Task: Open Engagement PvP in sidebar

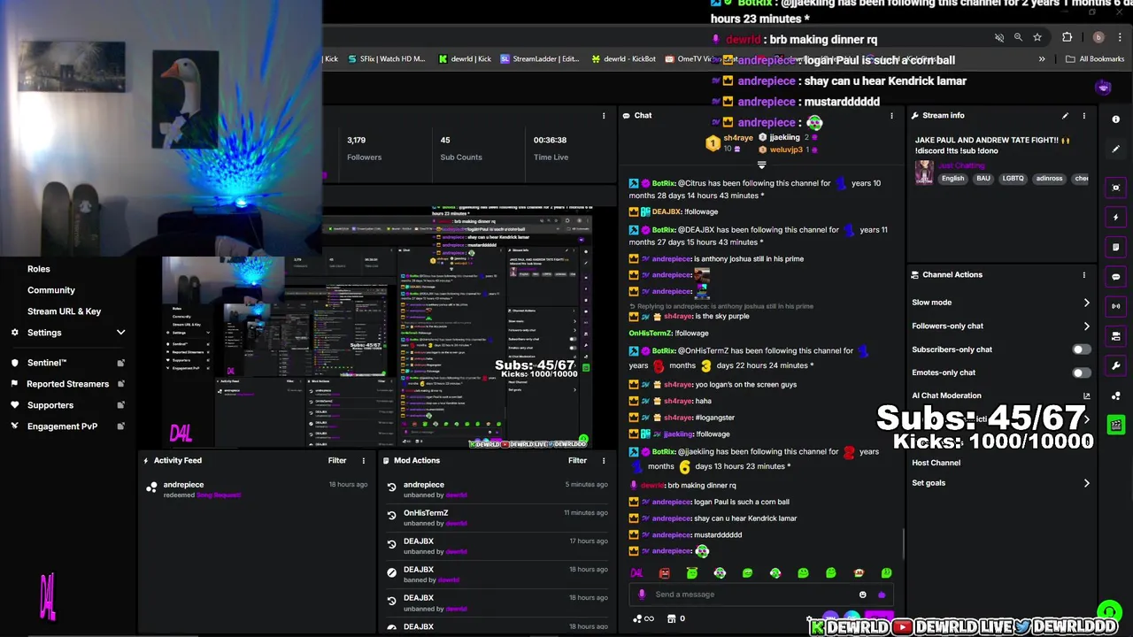Action: point(67,426)
